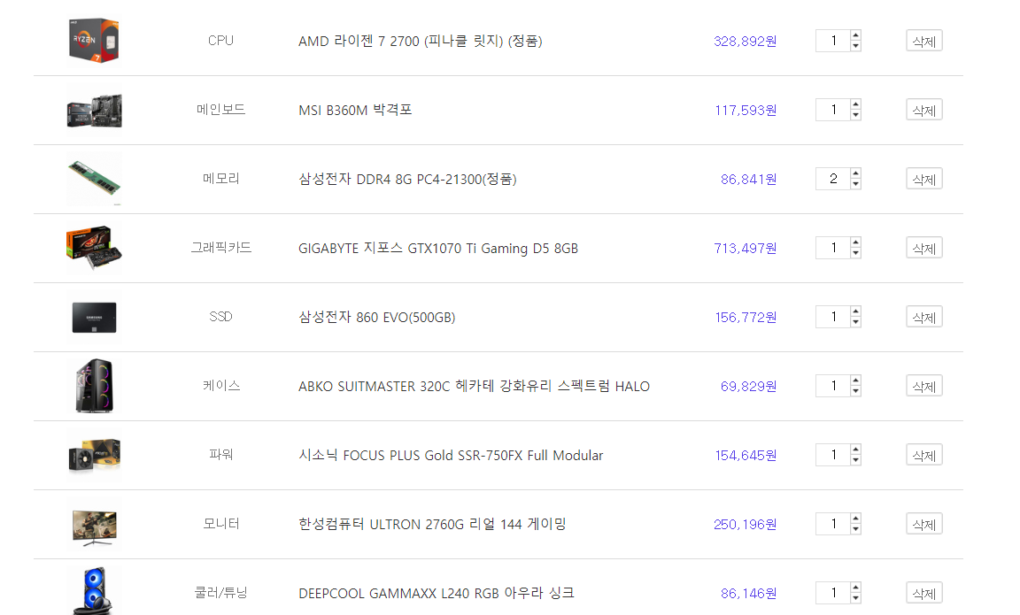Open the 시소닉 FOCUS PLUS Gold product link
This screenshot has height=615, width=1020.
click(x=451, y=455)
